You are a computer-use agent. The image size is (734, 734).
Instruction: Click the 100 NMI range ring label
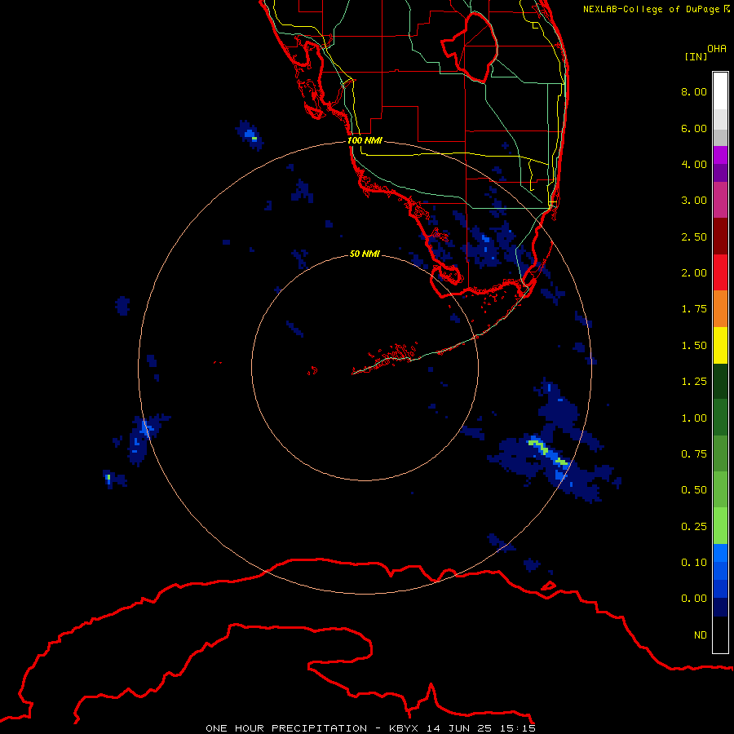point(365,140)
